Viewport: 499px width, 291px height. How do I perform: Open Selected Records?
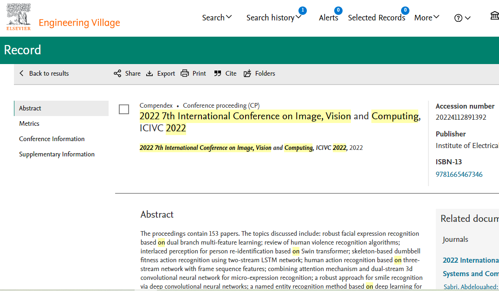tap(376, 18)
